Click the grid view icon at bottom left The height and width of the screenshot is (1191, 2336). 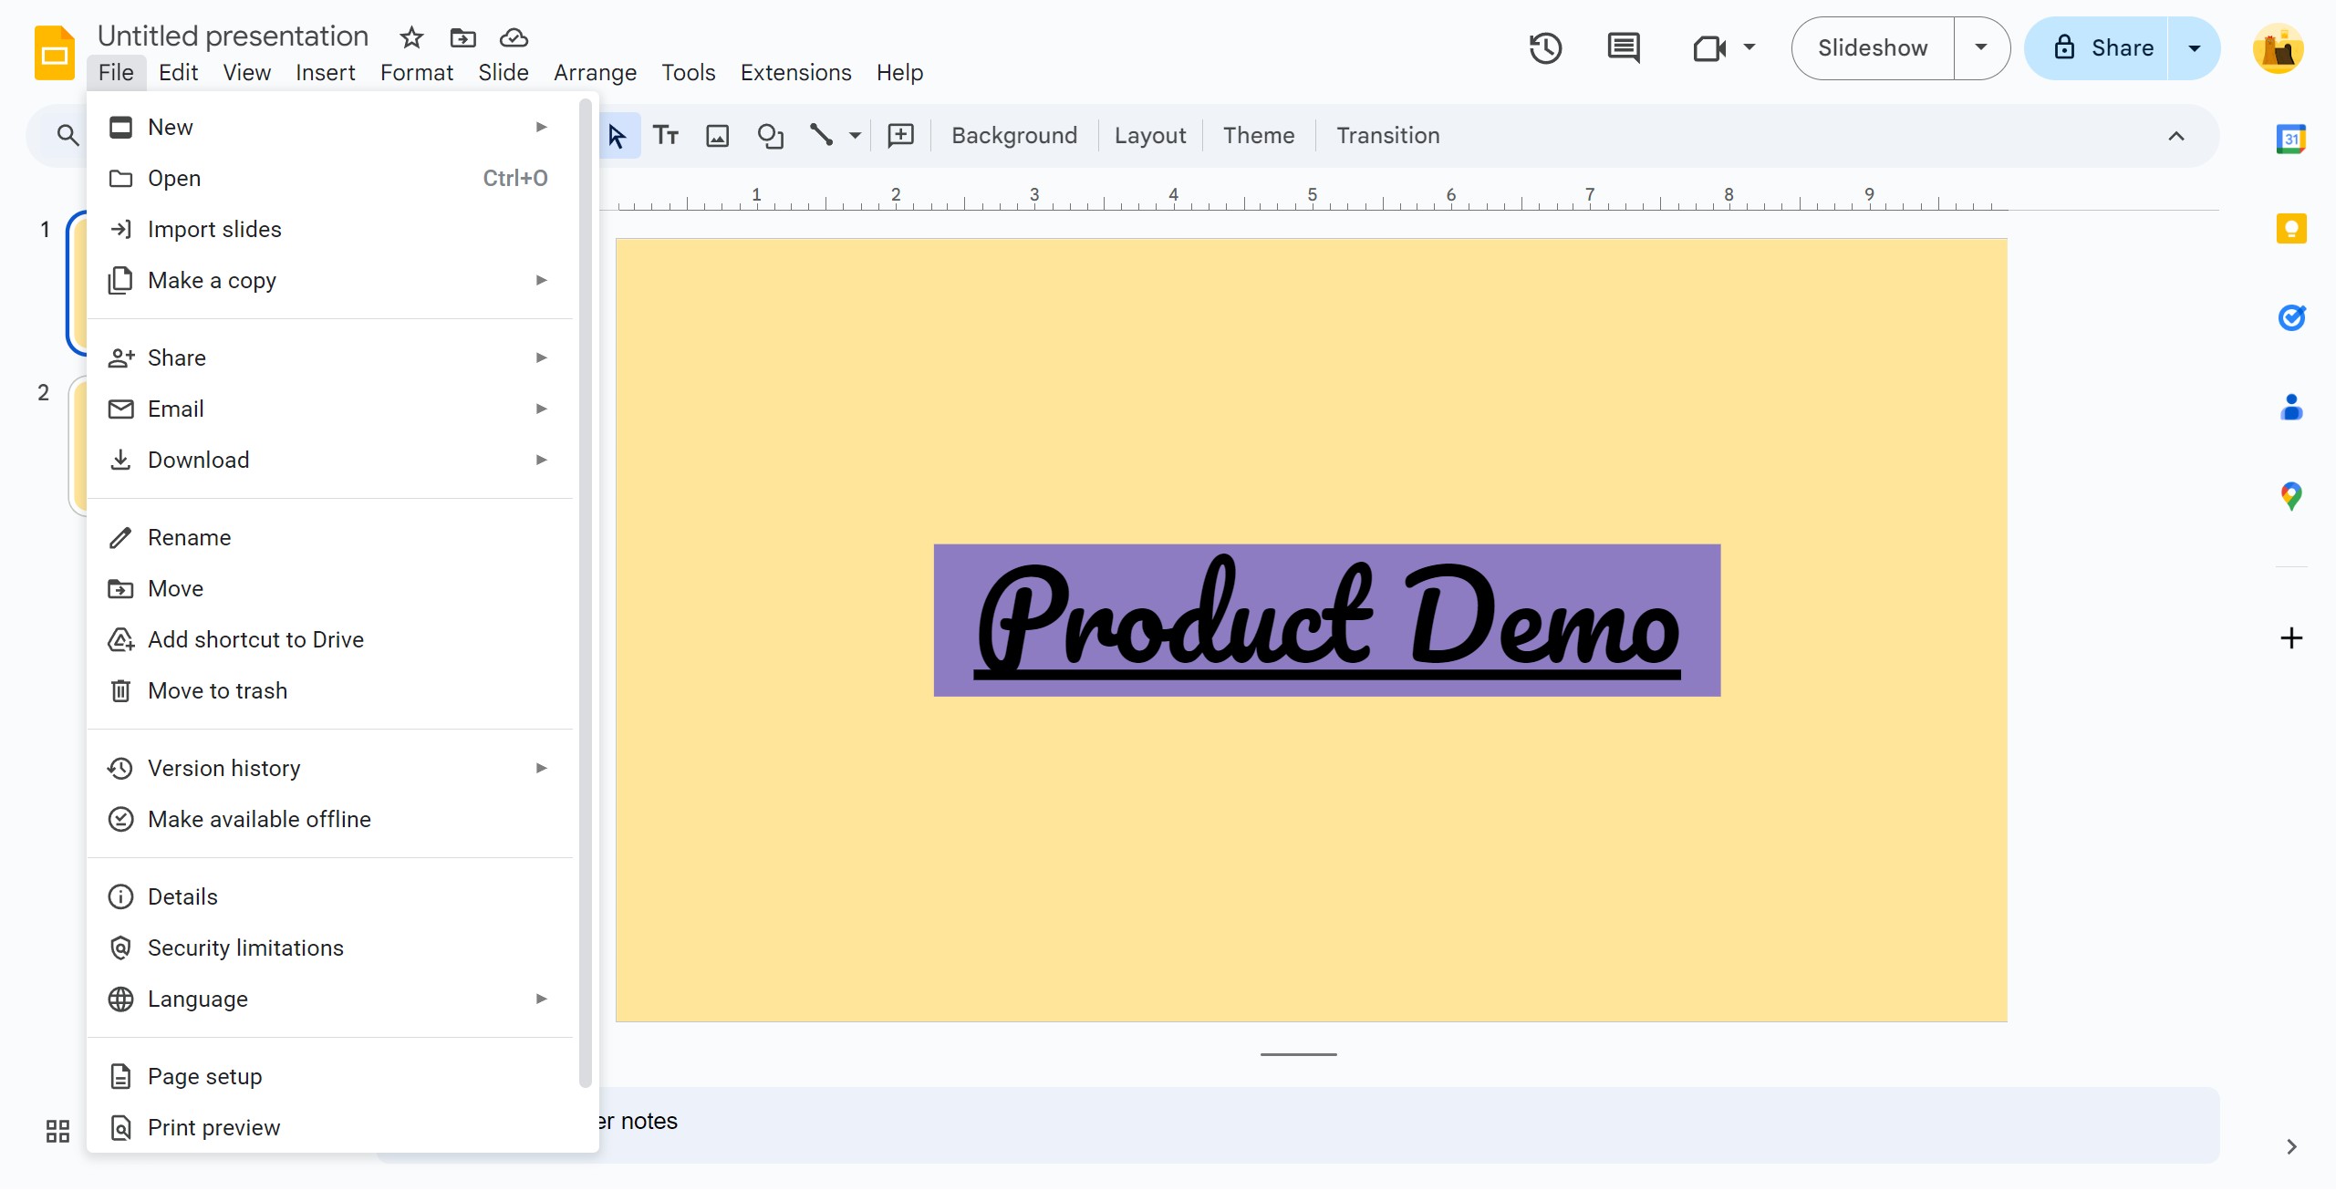click(57, 1132)
